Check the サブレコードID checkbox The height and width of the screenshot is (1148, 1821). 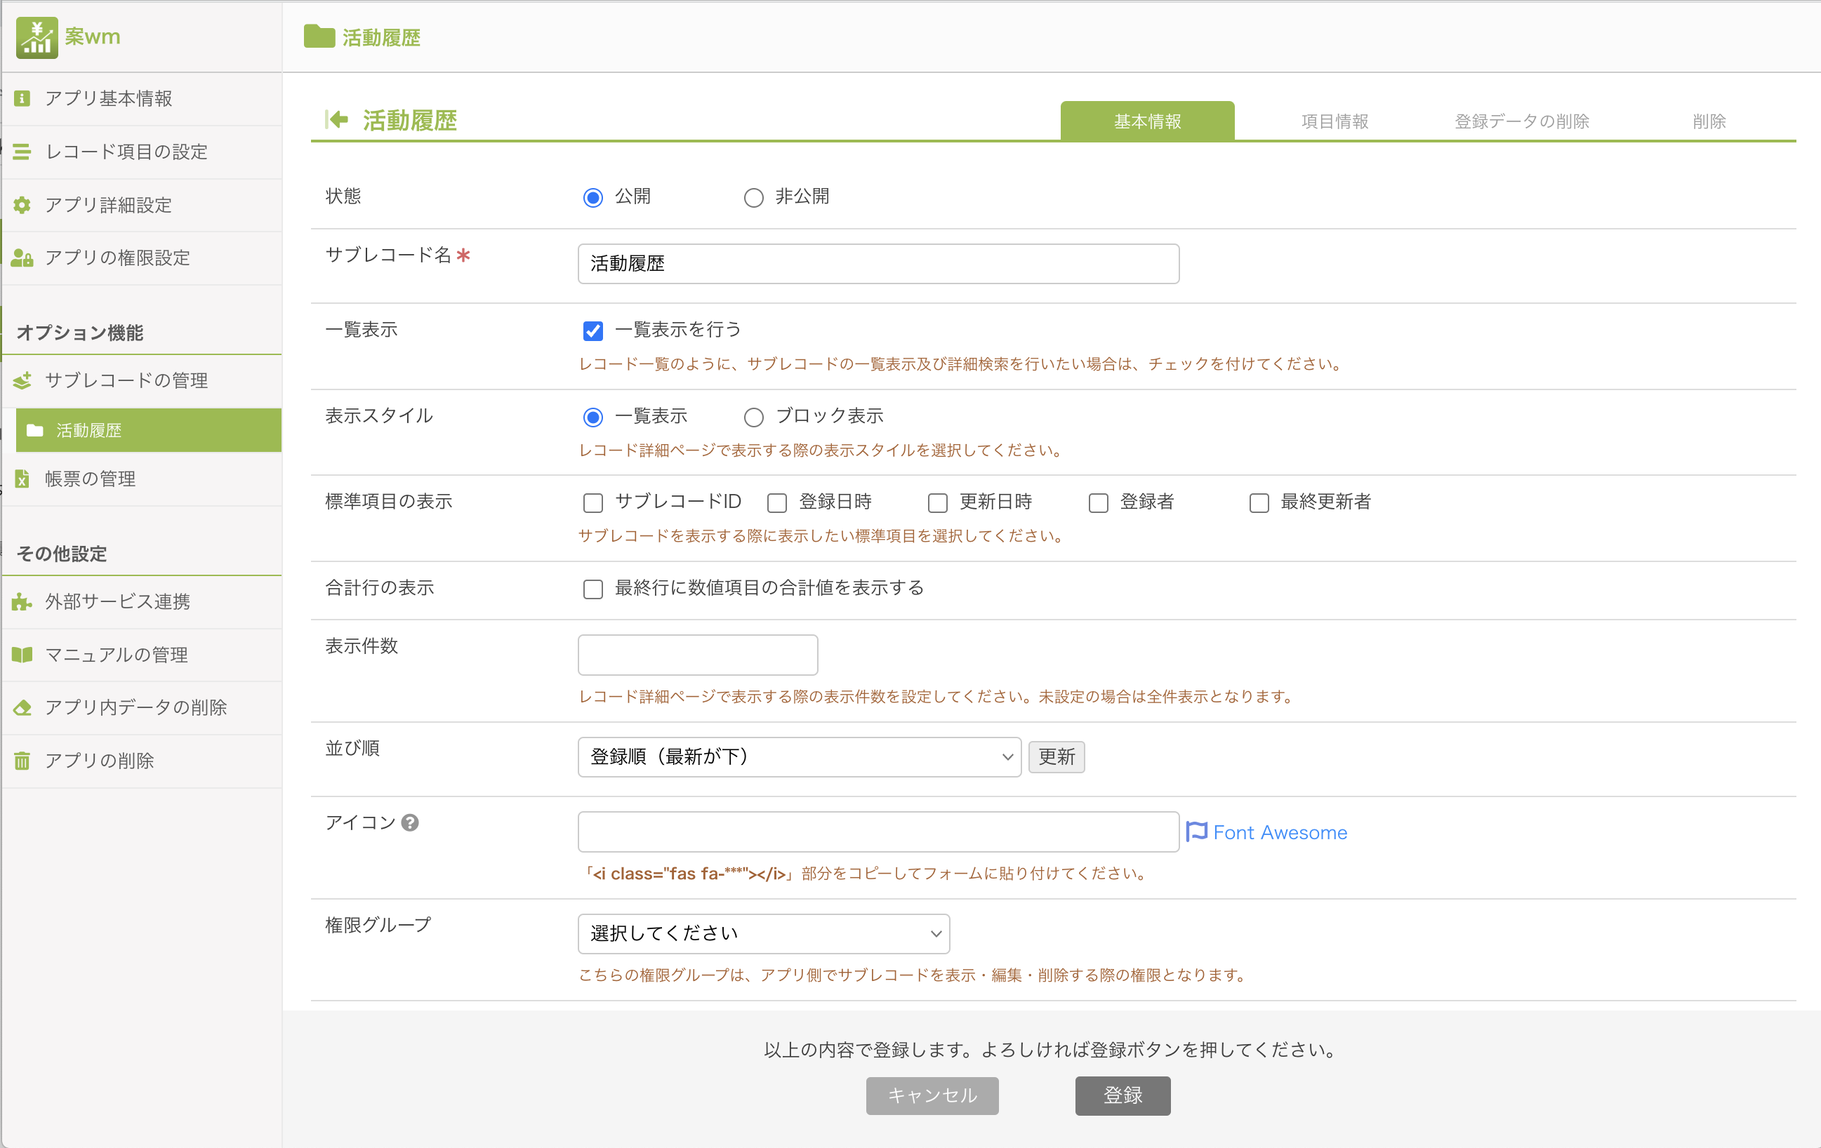tap(593, 502)
